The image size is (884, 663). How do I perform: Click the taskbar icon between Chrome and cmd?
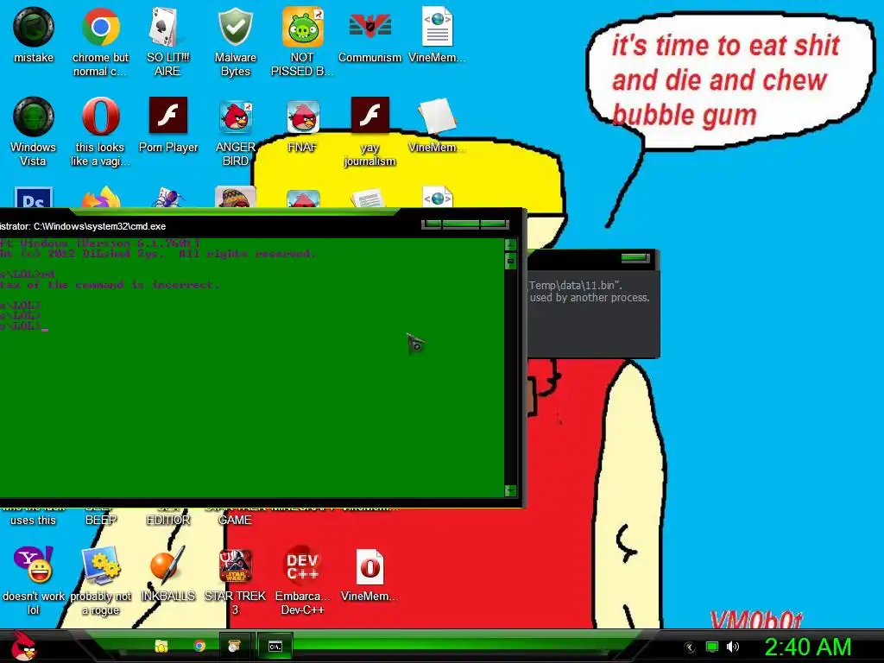pos(235,646)
